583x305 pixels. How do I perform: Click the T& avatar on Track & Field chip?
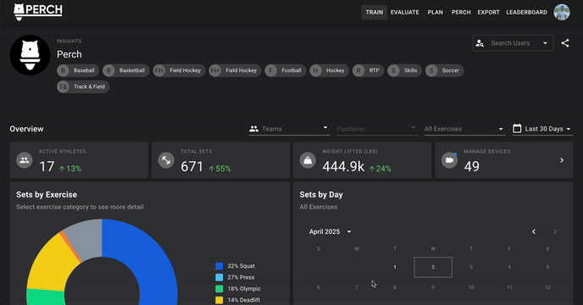point(64,87)
